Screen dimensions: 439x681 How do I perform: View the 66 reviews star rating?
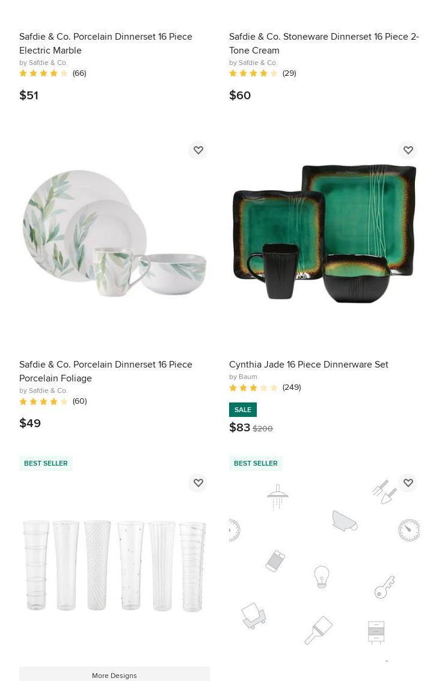coord(52,73)
